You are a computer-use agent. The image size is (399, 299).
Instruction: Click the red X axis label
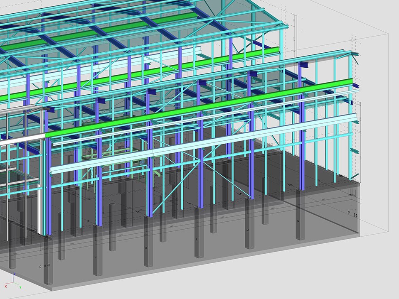coord(5,286)
